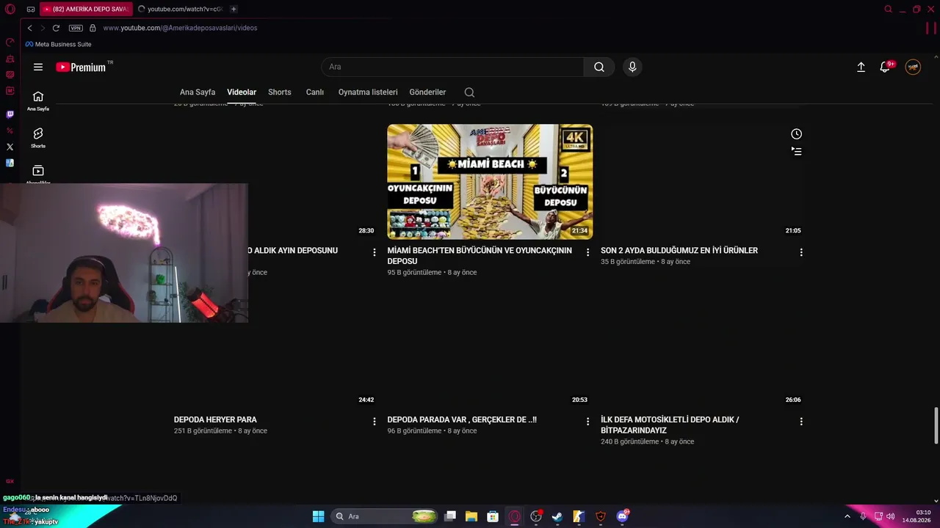Open MİAMİ BEACH'TEN BÜYÜCÜNÜN video title
The width and height of the screenshot is (940, 528).
tap(480, 256)
